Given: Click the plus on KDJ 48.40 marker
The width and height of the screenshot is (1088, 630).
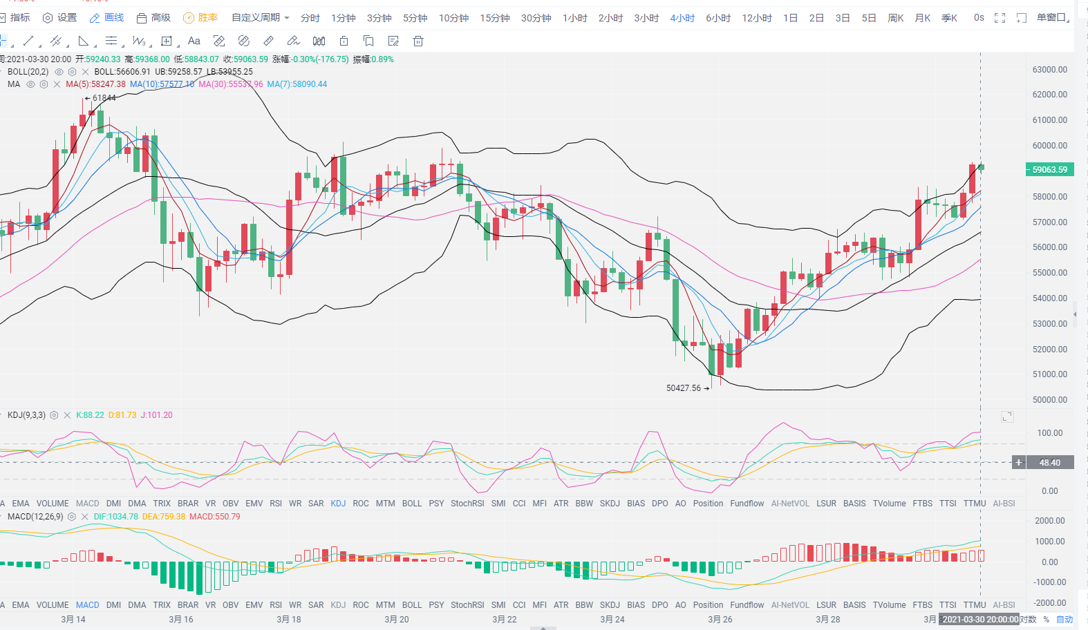Looking at the screenshot, I should point(1019,463).
